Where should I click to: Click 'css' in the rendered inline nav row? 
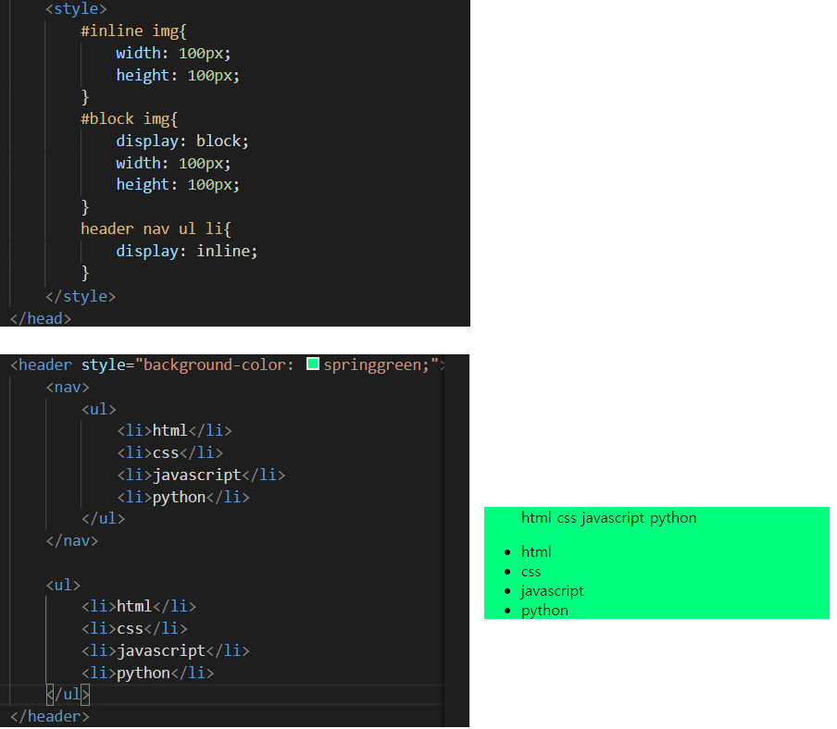567,518
